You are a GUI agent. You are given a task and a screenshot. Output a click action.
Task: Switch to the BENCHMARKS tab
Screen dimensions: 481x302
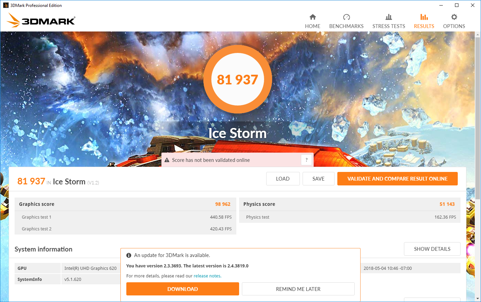coord(346,21)
